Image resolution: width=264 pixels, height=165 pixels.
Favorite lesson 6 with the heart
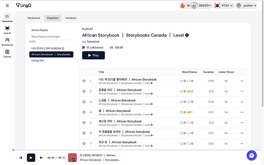click(x=84, y=133)
